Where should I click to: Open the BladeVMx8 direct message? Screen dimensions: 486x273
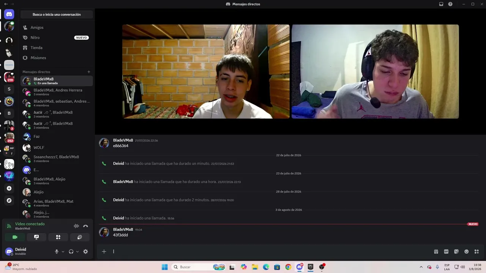pos(57,81)
